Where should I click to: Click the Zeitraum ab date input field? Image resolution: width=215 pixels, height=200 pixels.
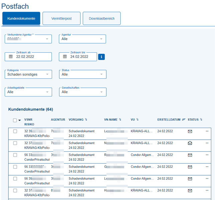point(32,57)
